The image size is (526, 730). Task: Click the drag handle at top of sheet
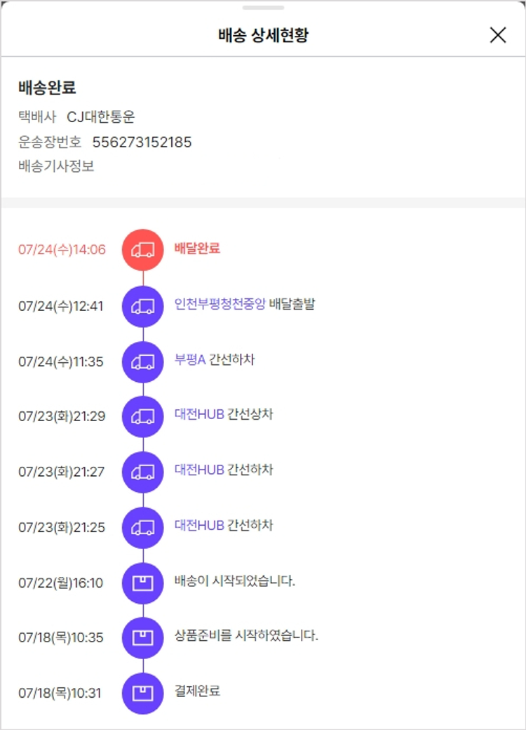tap(263, 8)
